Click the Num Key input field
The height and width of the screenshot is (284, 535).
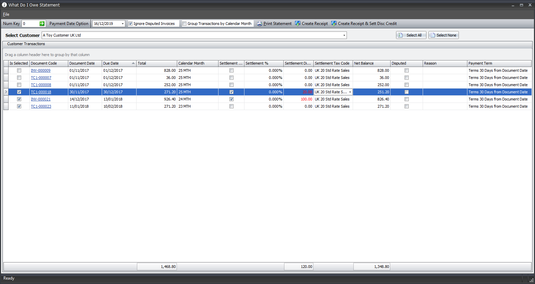point(30,24)
